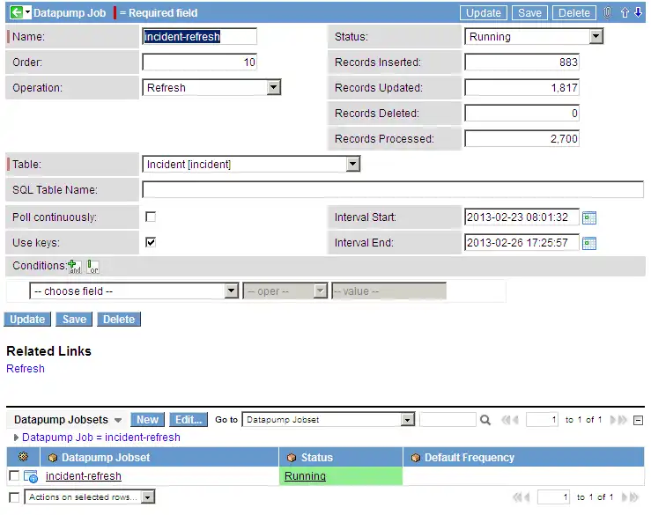Click the green back arrow icon

[17, 12]
